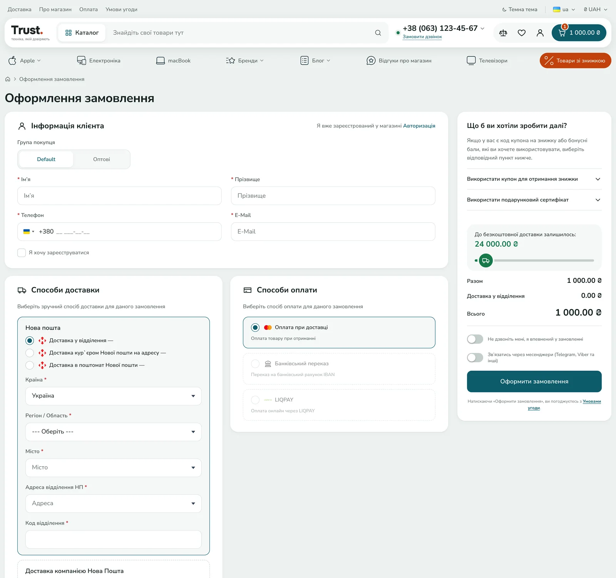Click the truck icon on delivery progress

(486, 260)
